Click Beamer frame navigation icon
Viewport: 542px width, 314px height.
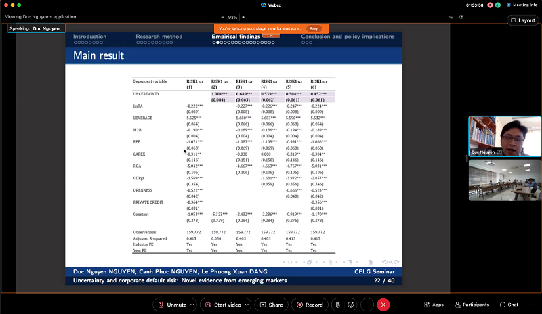(x=310, y=262)
